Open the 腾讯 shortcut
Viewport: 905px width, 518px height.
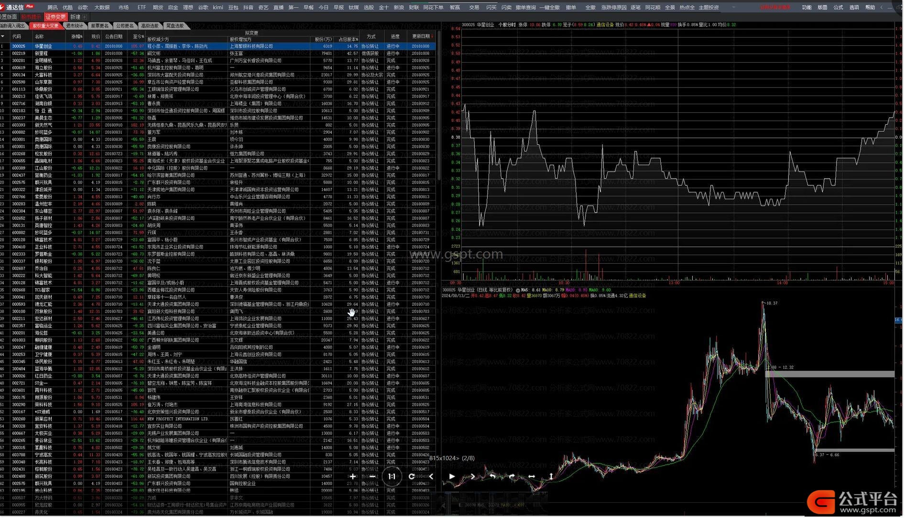pos(53,8)
